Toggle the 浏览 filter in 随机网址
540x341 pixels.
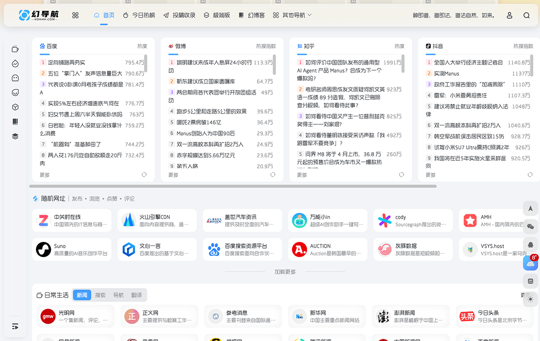[94, 198]
